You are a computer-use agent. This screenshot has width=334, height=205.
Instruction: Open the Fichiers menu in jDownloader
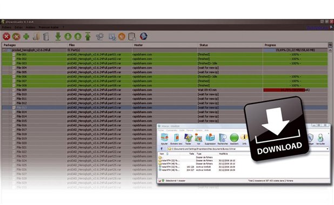[x=6, y=28]
